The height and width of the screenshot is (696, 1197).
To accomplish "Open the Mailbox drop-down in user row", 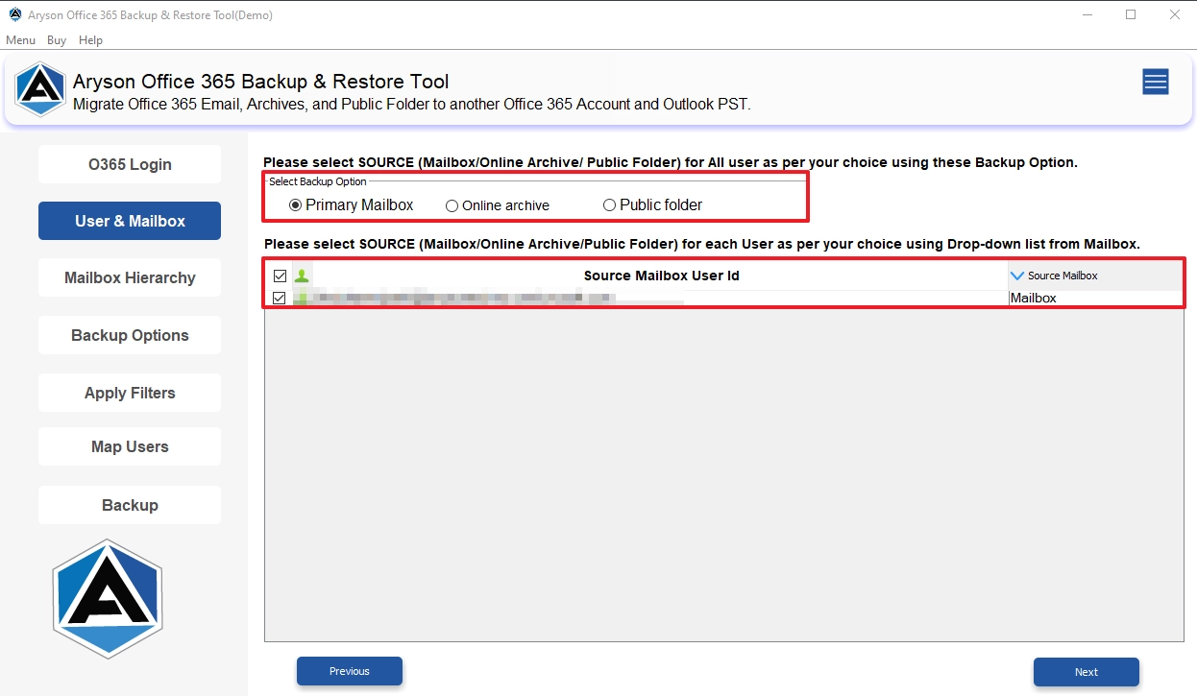I will [1095, 298].
